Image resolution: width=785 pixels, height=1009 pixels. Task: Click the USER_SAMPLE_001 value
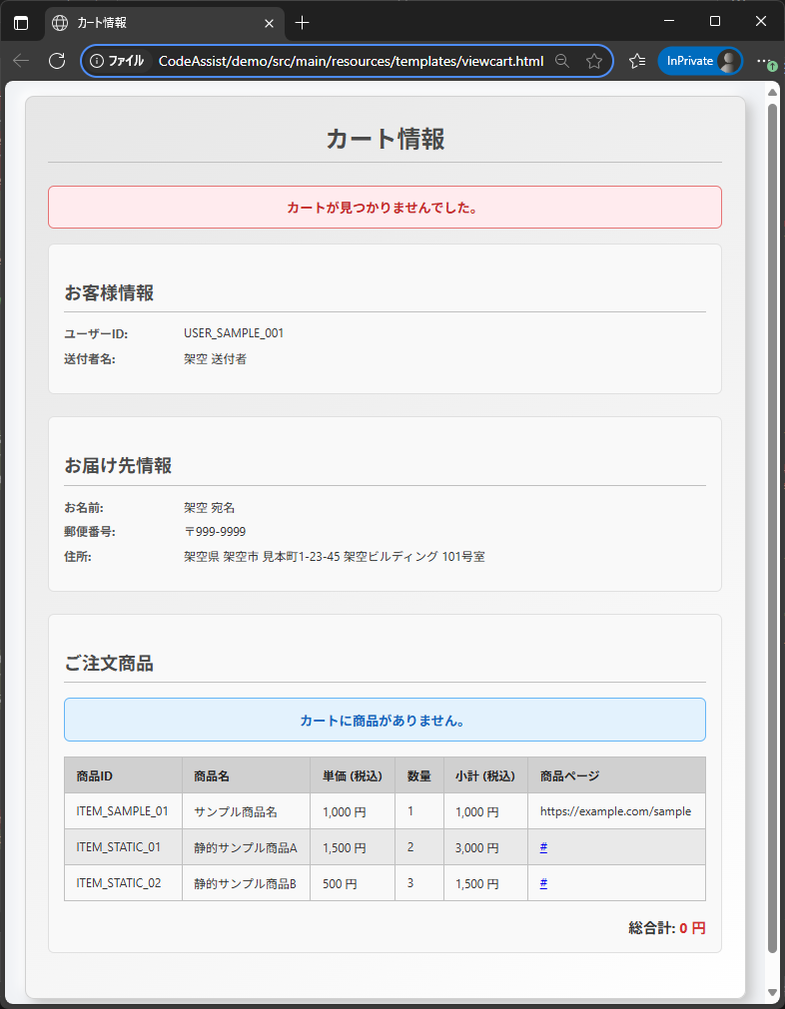234,333
